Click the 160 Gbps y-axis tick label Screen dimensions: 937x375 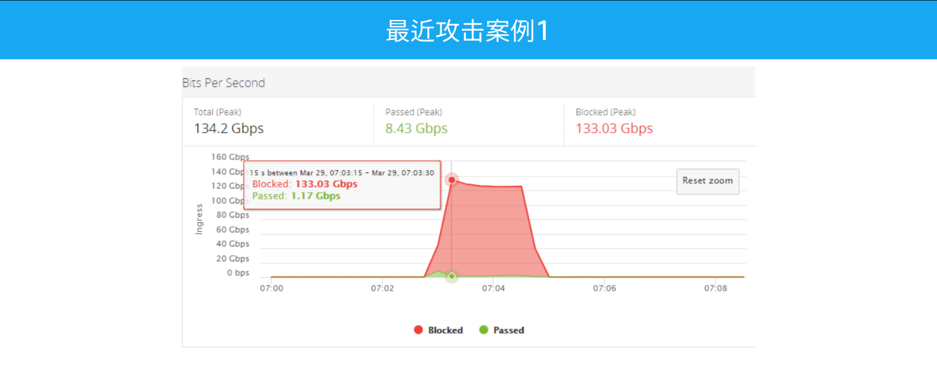(231, 157)
